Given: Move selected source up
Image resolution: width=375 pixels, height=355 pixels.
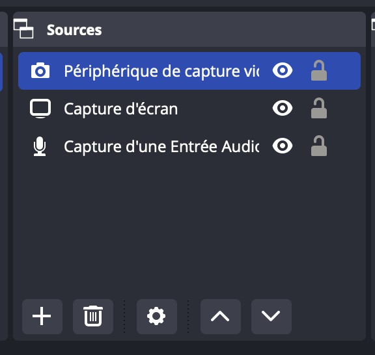Looking at the screenshot, I should [x=221, y=316].
